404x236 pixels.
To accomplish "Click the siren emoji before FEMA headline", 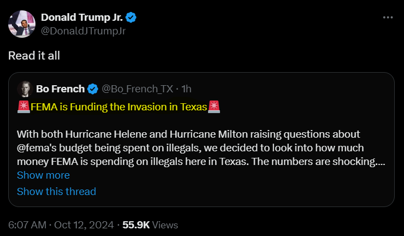I will click(23, 106).
